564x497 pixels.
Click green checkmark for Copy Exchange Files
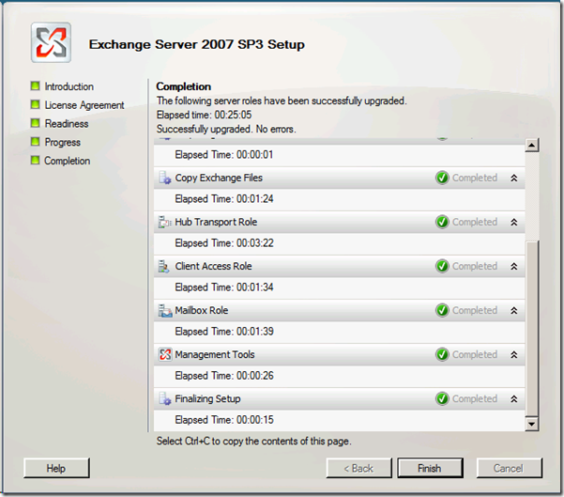pyautogui.click(x=442, y=178)
